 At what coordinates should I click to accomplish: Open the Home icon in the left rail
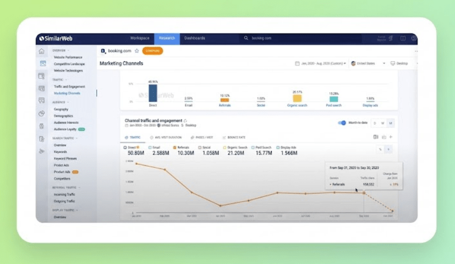tap(41, 52)
